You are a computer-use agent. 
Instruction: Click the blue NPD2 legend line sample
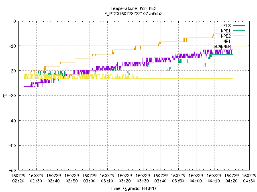[239, 36]
